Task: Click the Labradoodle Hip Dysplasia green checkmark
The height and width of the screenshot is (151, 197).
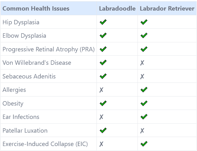Action: point(103,22)
